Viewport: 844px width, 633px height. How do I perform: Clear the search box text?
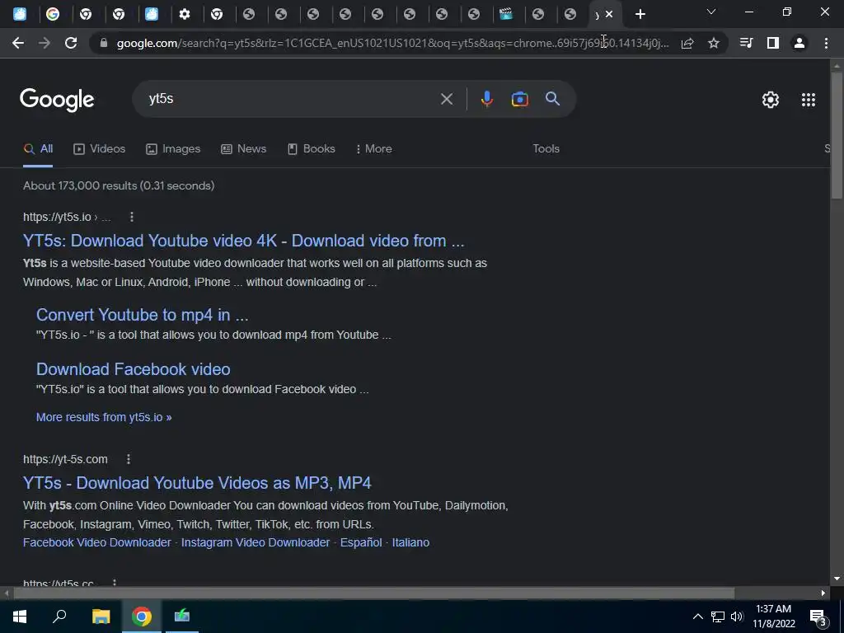tap(446, 99)
